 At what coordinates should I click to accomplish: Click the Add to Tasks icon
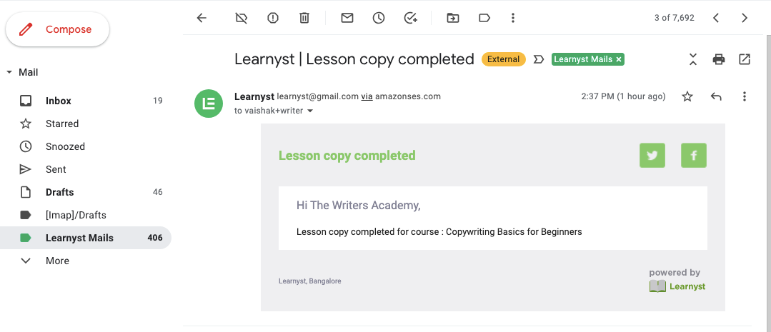click(x=411, y=18)
